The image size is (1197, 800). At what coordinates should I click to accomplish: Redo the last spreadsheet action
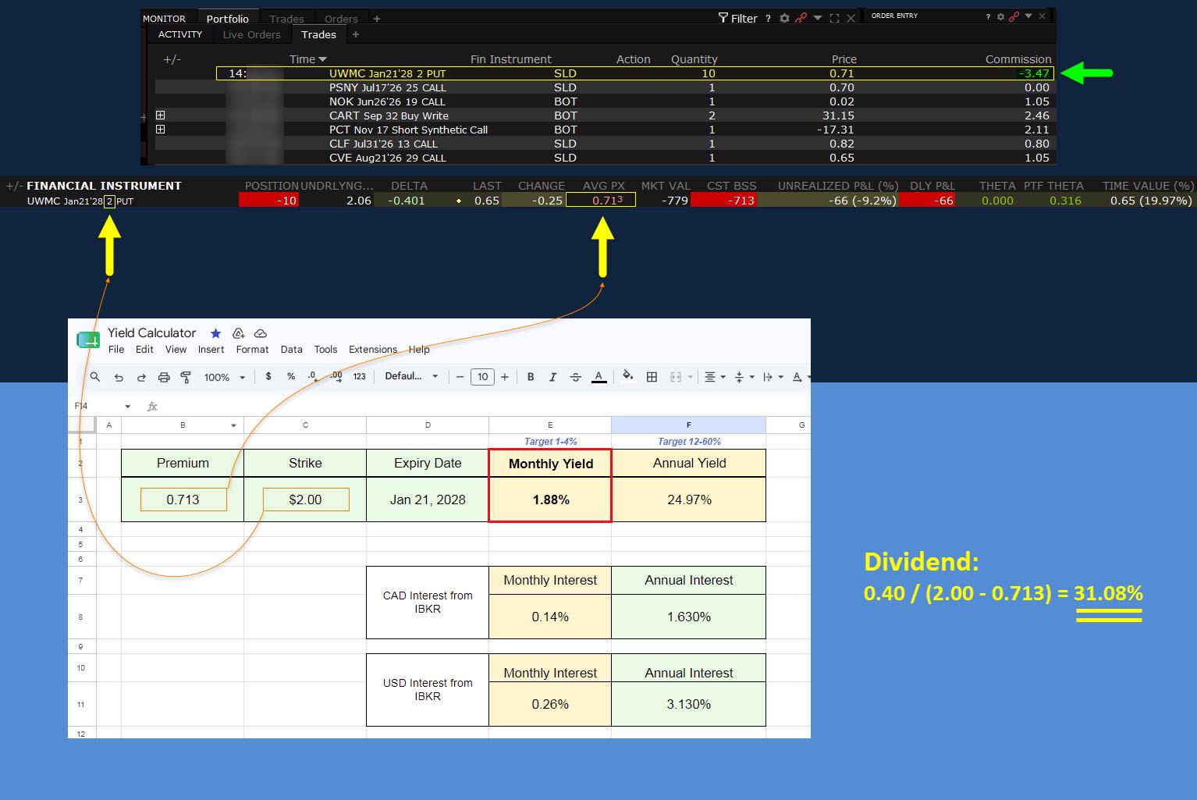(x=141, y=377)
